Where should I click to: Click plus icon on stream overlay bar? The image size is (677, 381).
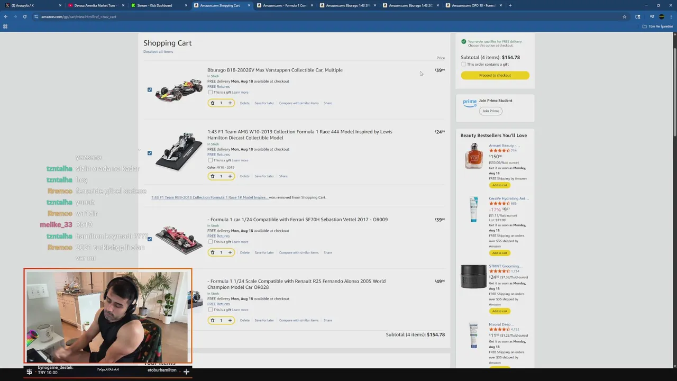coord(186,371)
